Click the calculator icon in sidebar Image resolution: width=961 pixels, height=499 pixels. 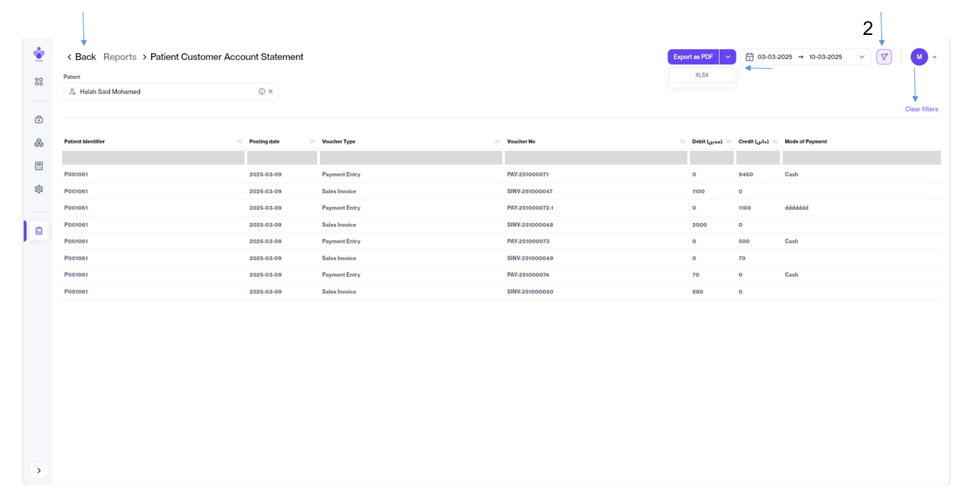point(39,166)
